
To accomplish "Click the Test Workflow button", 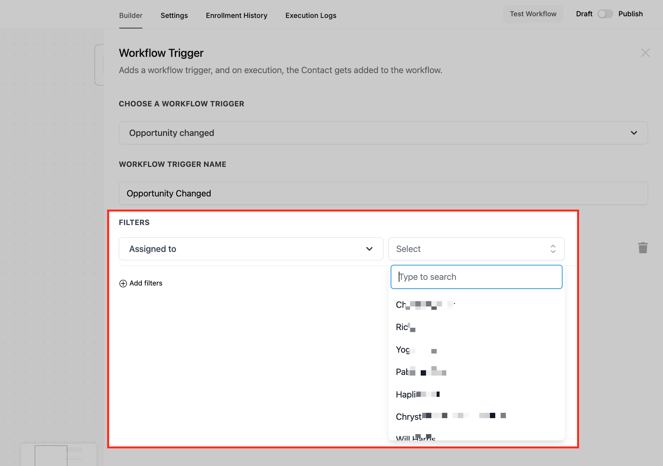I will coord(533,14).
